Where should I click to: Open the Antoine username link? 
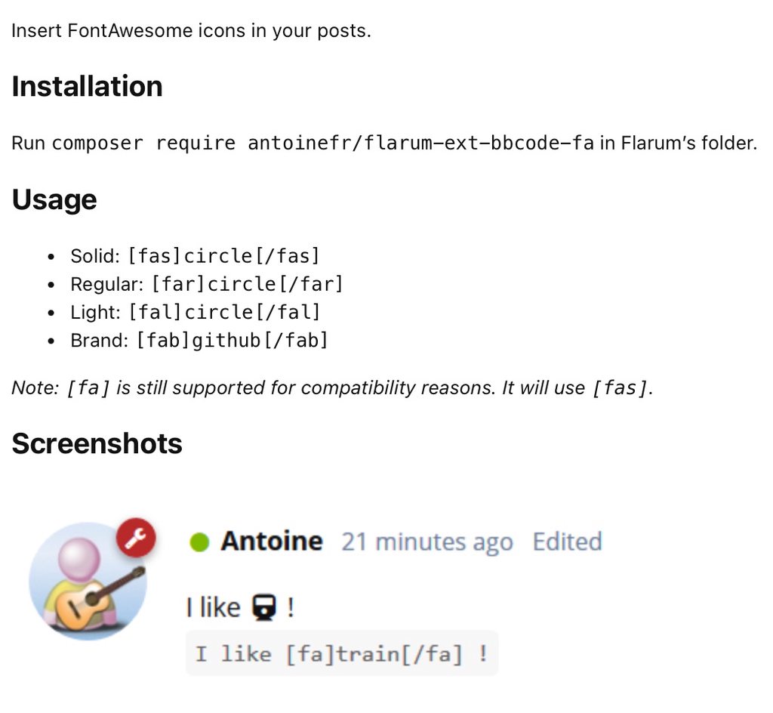[x=271, y=542]
